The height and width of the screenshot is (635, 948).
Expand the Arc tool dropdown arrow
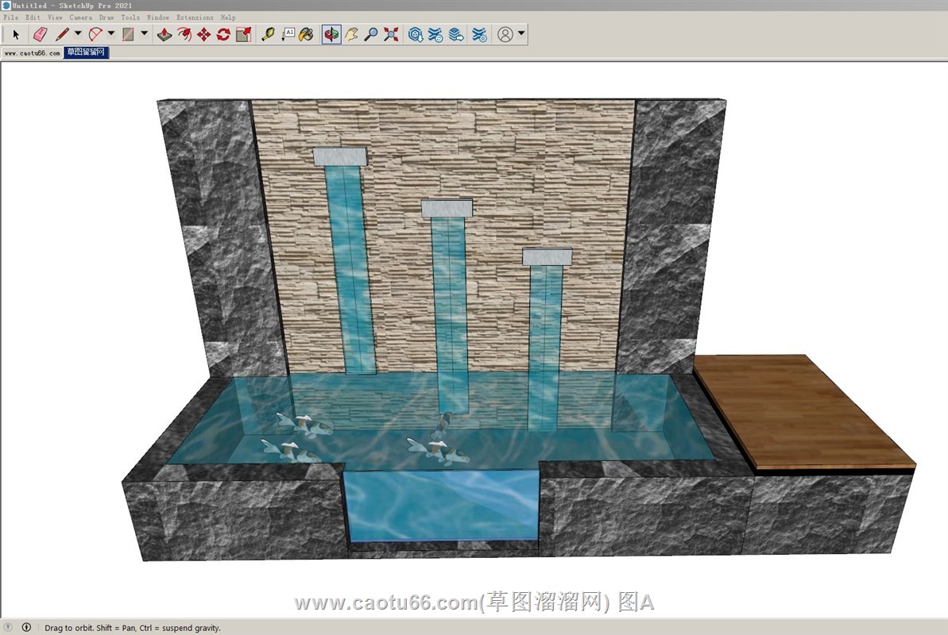click(x=111, y=33)
